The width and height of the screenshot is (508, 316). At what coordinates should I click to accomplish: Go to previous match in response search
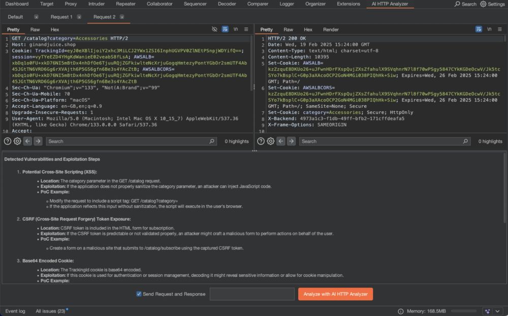click(x=281, y=141)
